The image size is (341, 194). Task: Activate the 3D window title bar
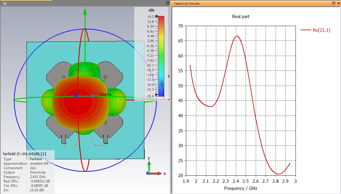[x=83, y=3]
